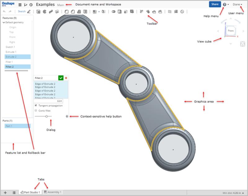248x196 pixels.
Task: Click the Sketch button in toolbar
Action: click(x=22, y=11)
